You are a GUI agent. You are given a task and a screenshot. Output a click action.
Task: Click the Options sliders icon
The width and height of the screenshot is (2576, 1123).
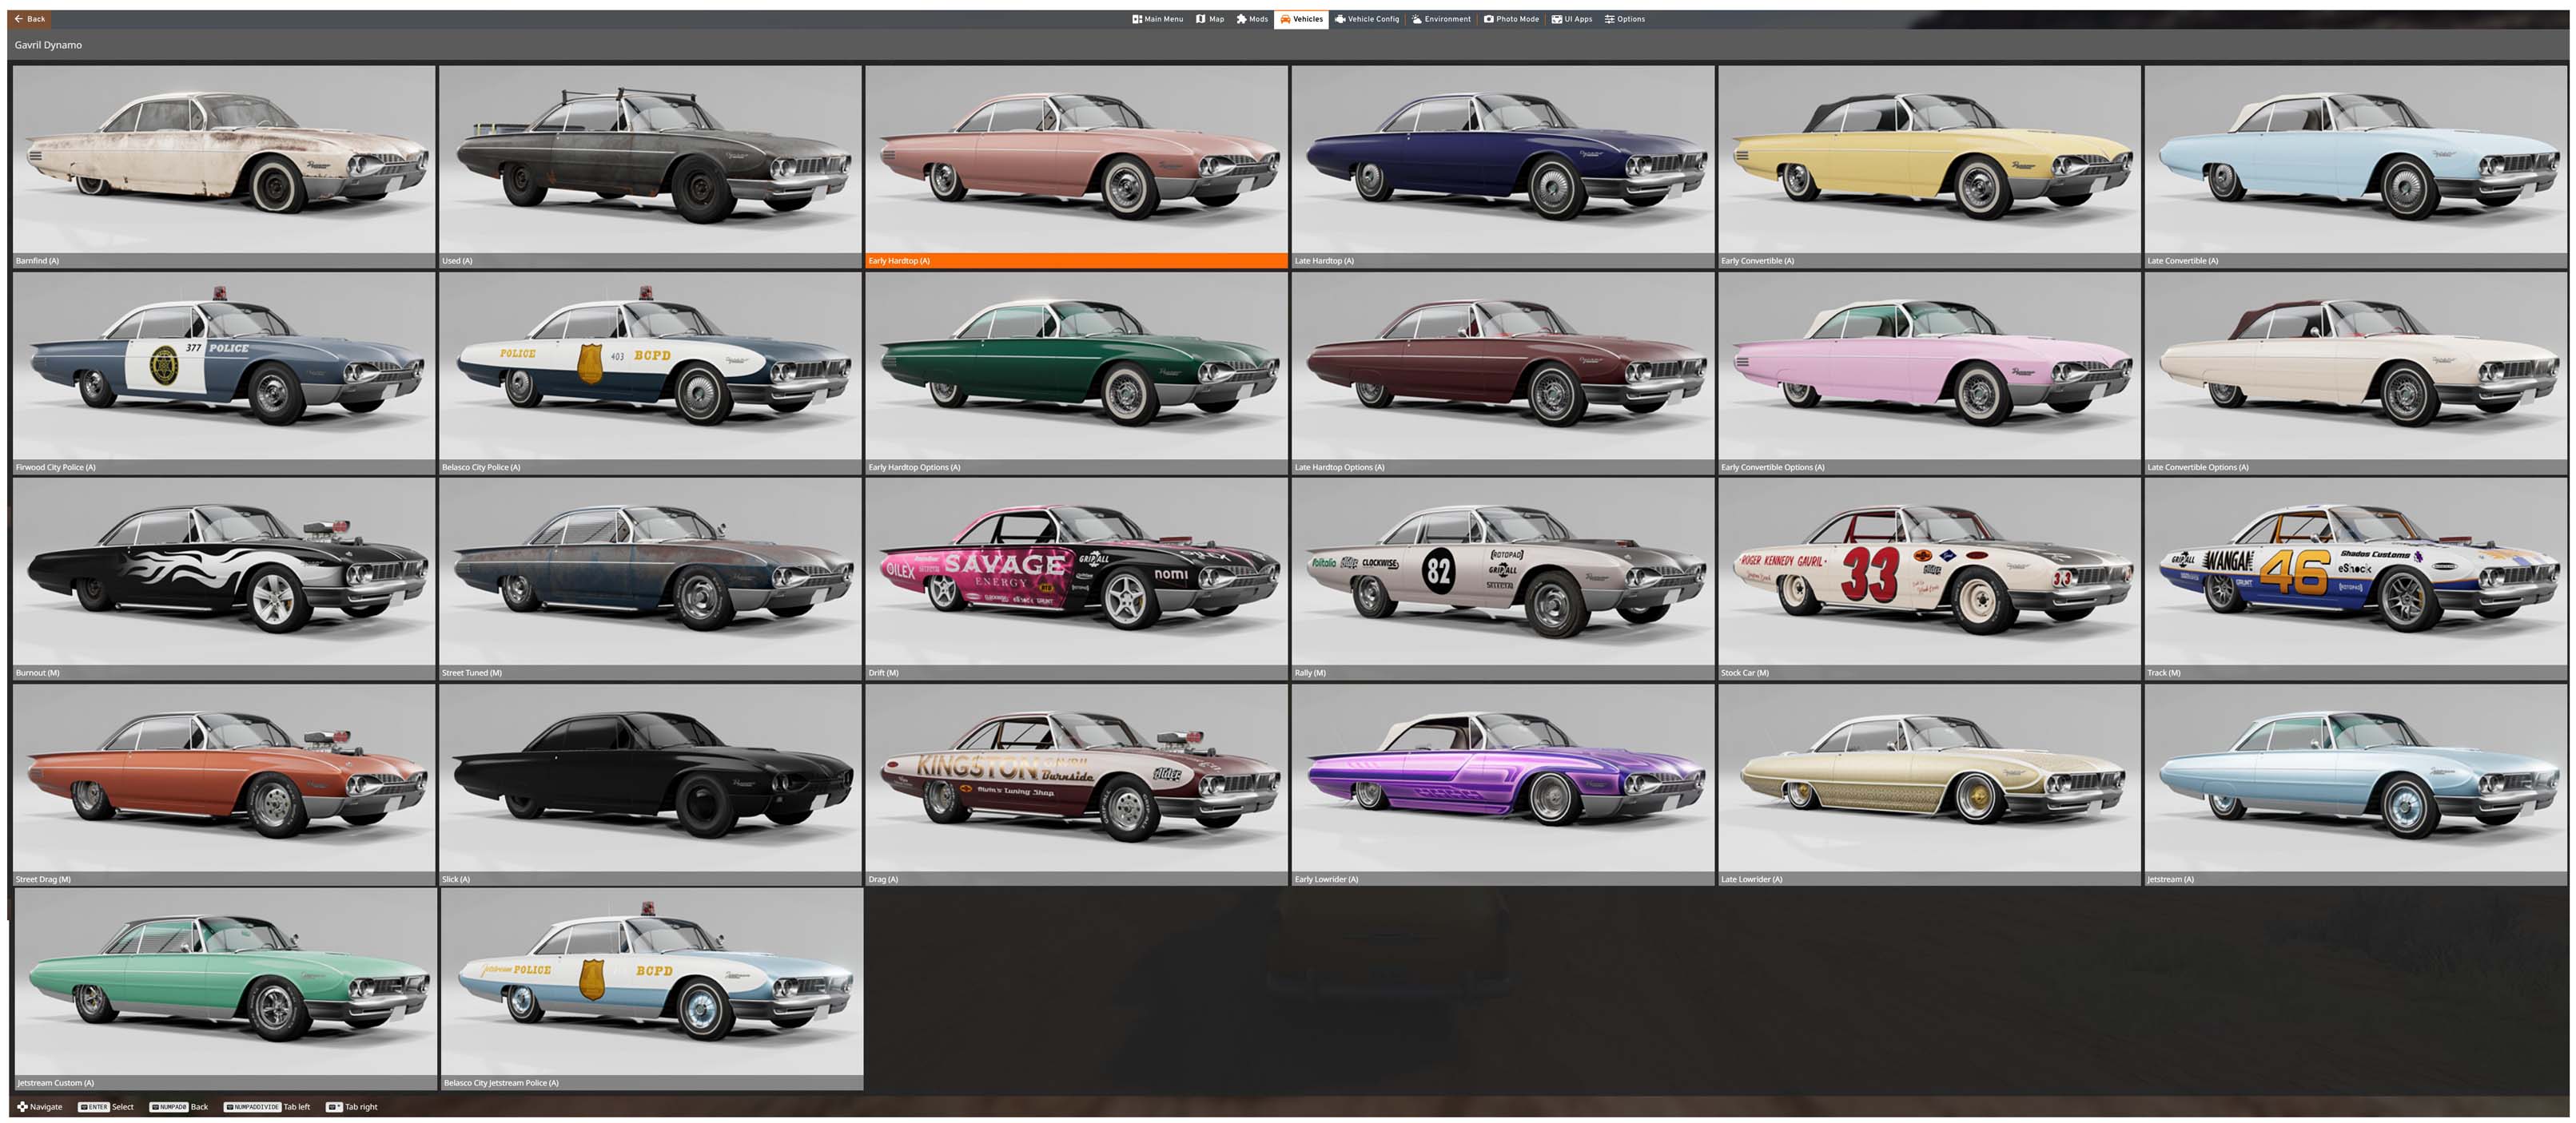pyautogui.click(x=1609, y=19)
